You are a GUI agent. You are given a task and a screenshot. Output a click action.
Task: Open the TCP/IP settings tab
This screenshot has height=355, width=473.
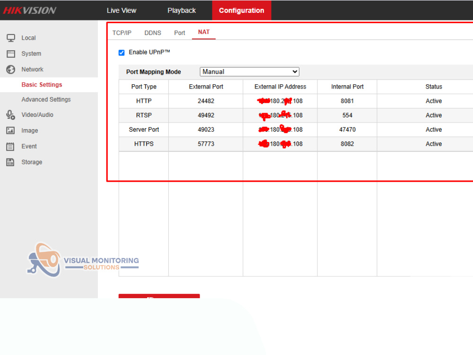point(122,33)
